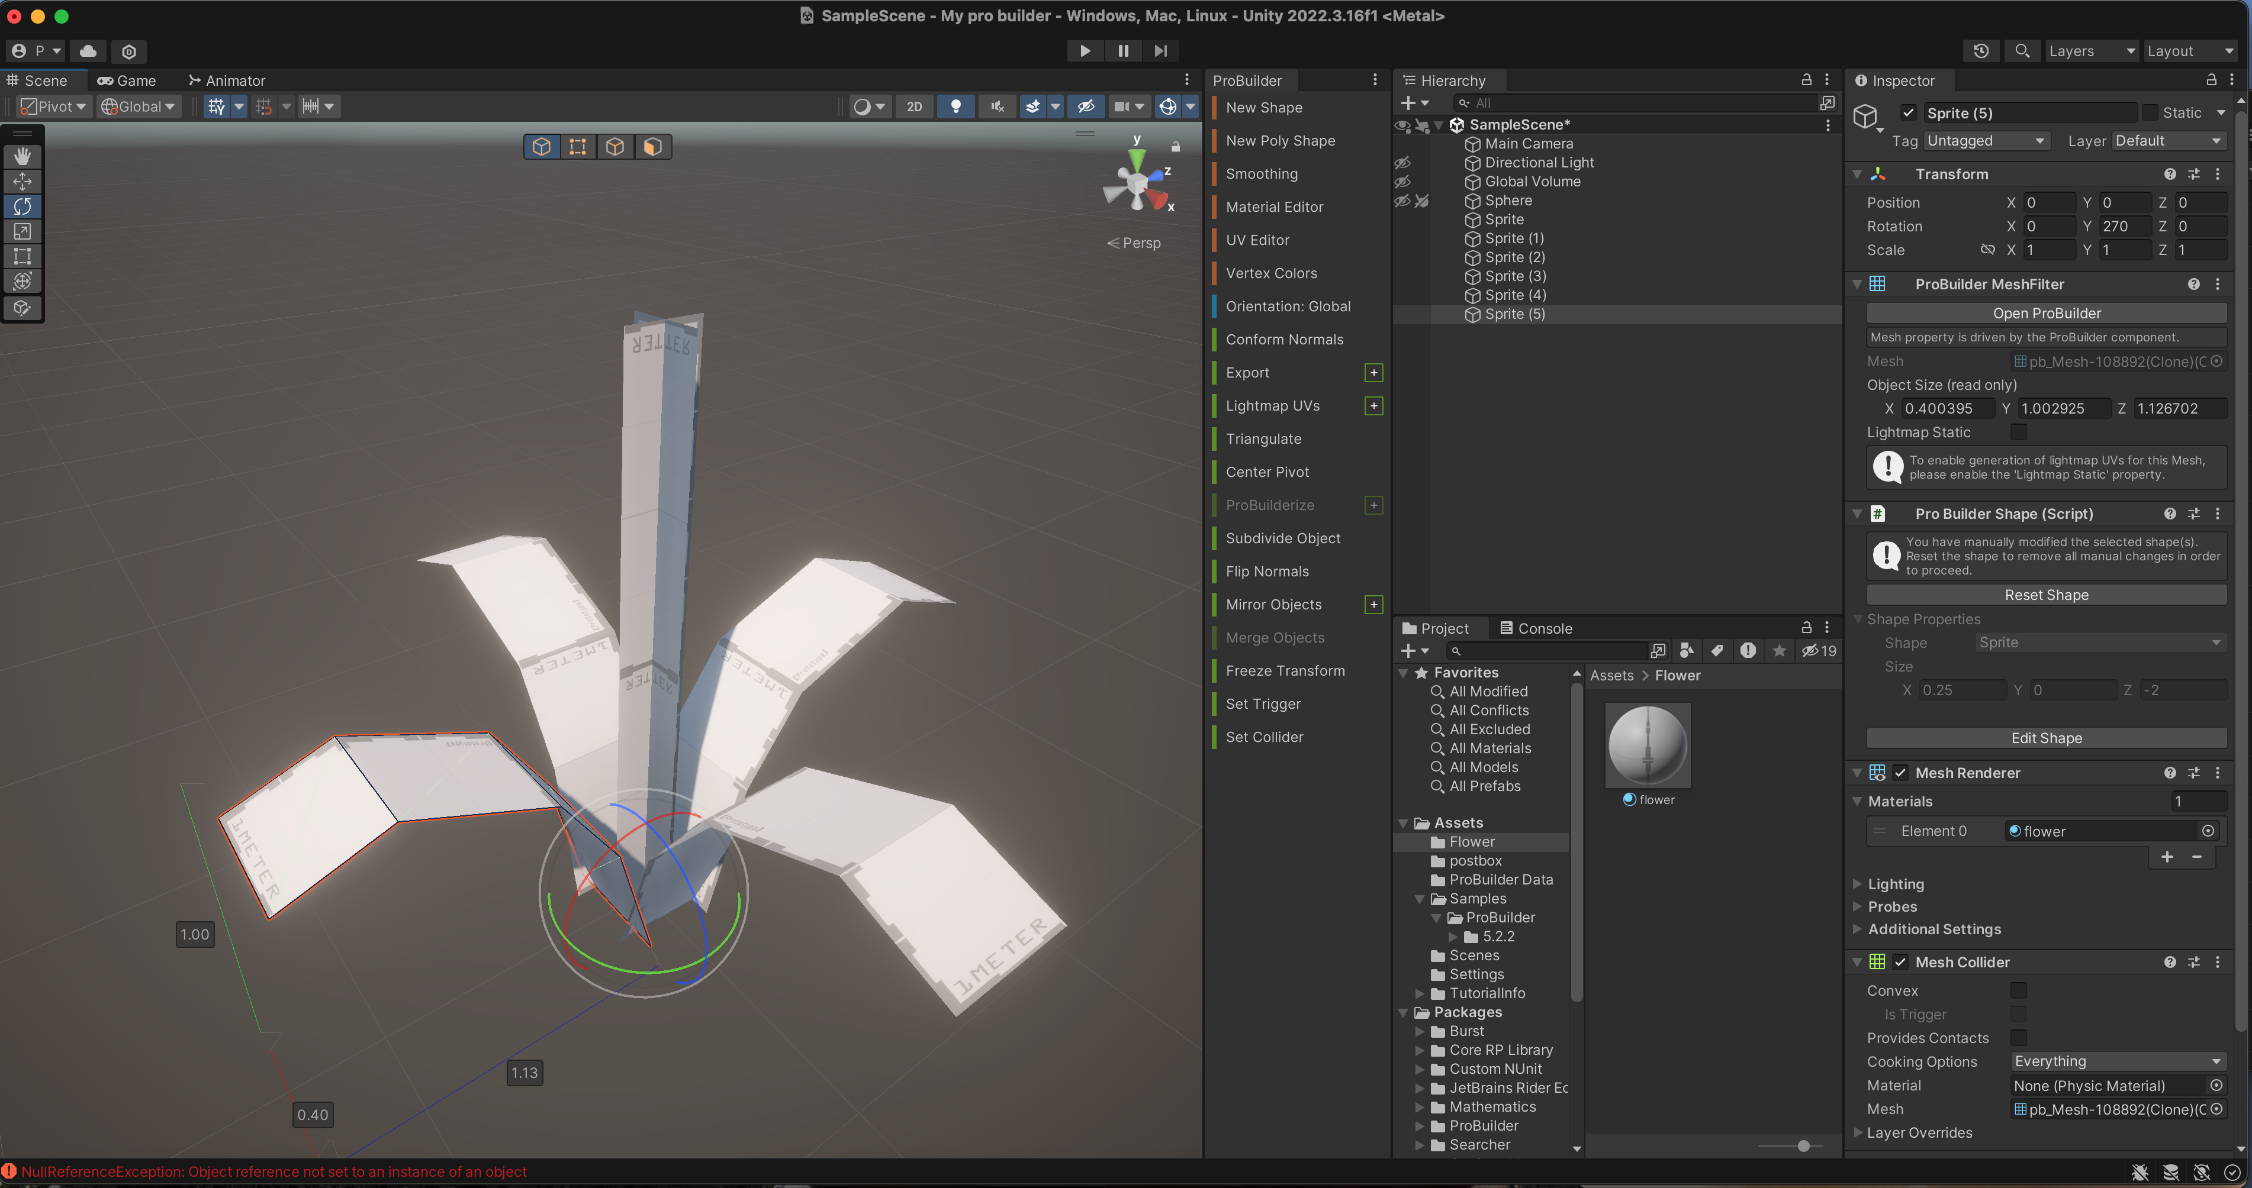The height and width of the screenshot is (1188, 2252).
Task: Select the Hand view tool
Action: pos(22,156)
